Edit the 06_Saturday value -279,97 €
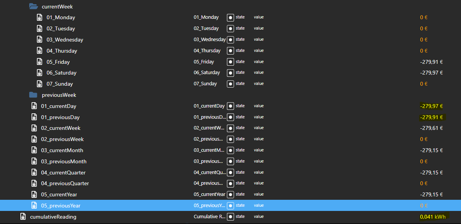This screenshot has width=461, height=224. [431, 73]
